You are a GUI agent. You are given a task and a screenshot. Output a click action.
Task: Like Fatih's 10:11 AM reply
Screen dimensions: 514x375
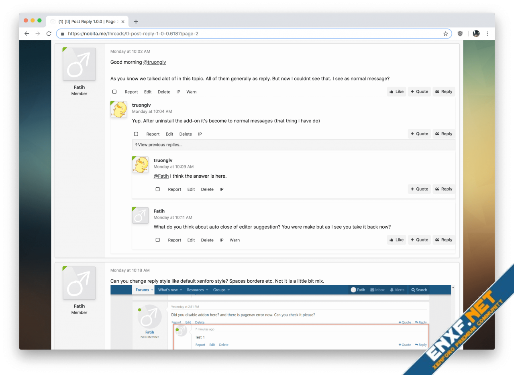pyautogui.click(x=396, y=240)
